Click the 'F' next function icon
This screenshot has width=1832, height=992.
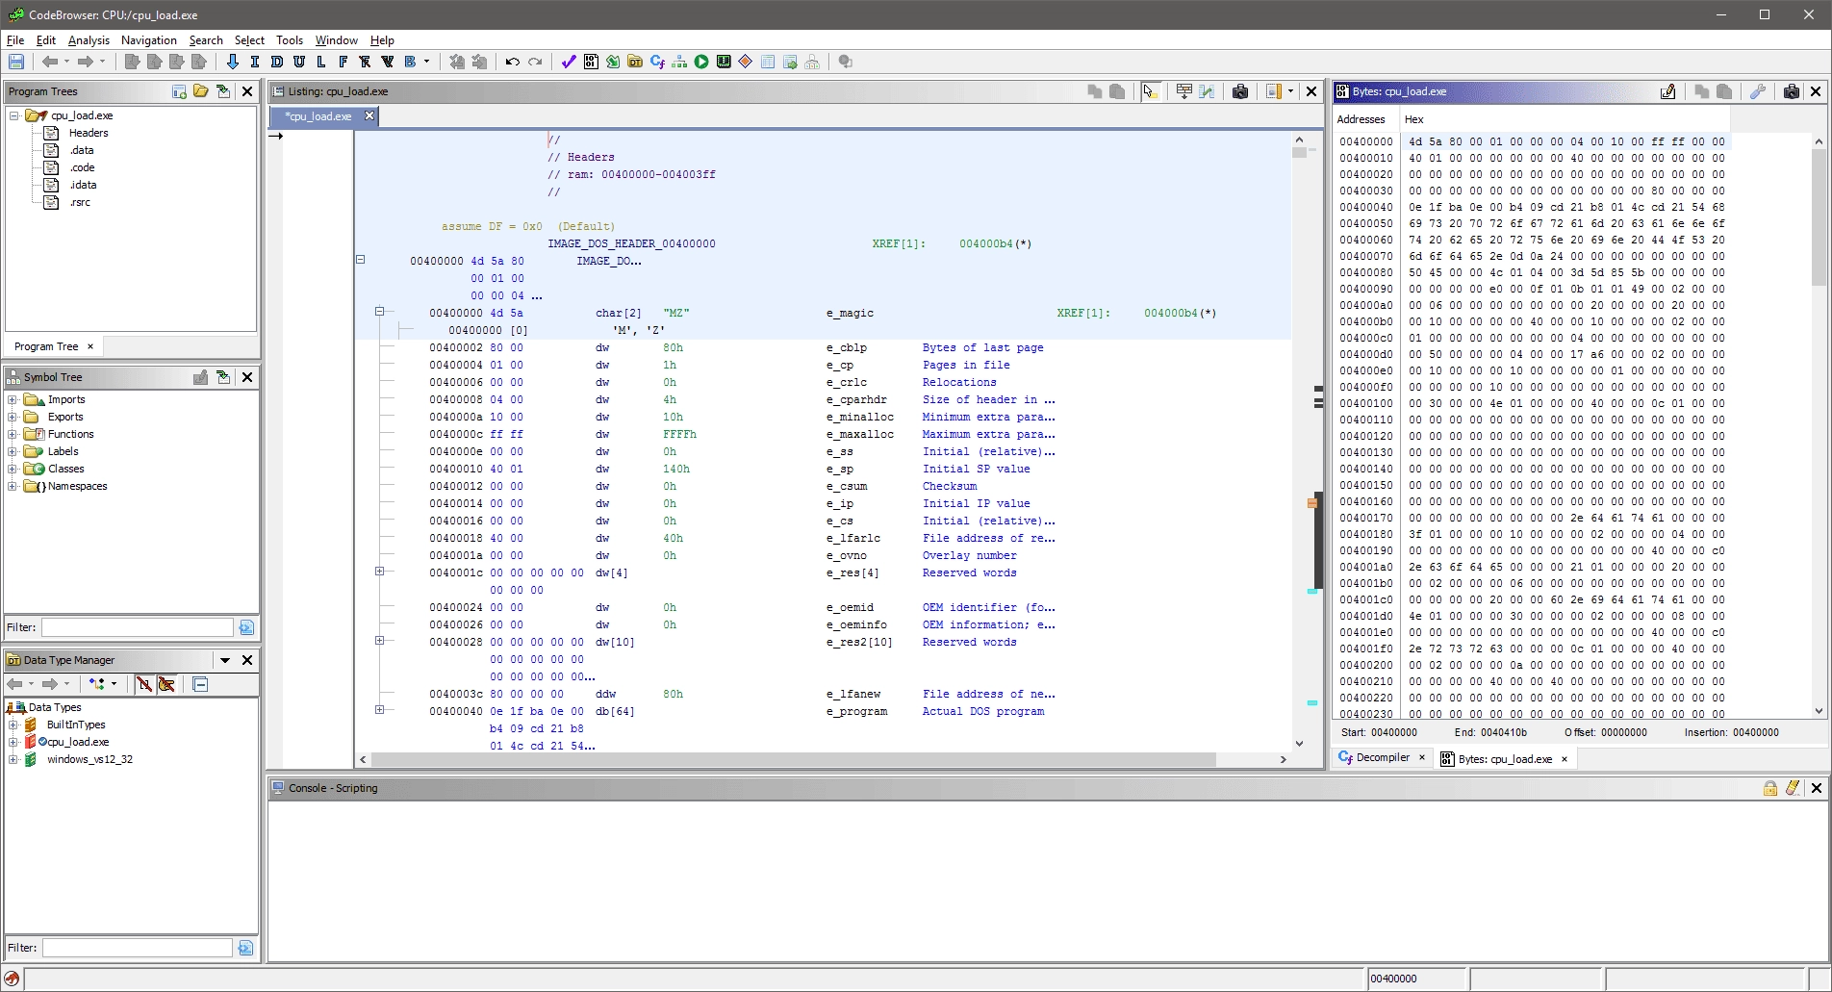pos(343,62)
